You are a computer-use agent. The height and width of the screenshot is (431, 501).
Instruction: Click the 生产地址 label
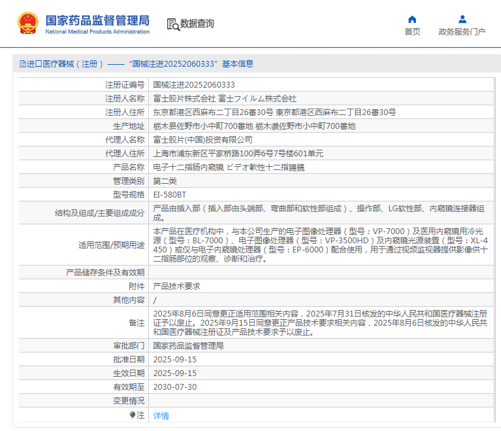pyautogui.click(x=129, y=126)
